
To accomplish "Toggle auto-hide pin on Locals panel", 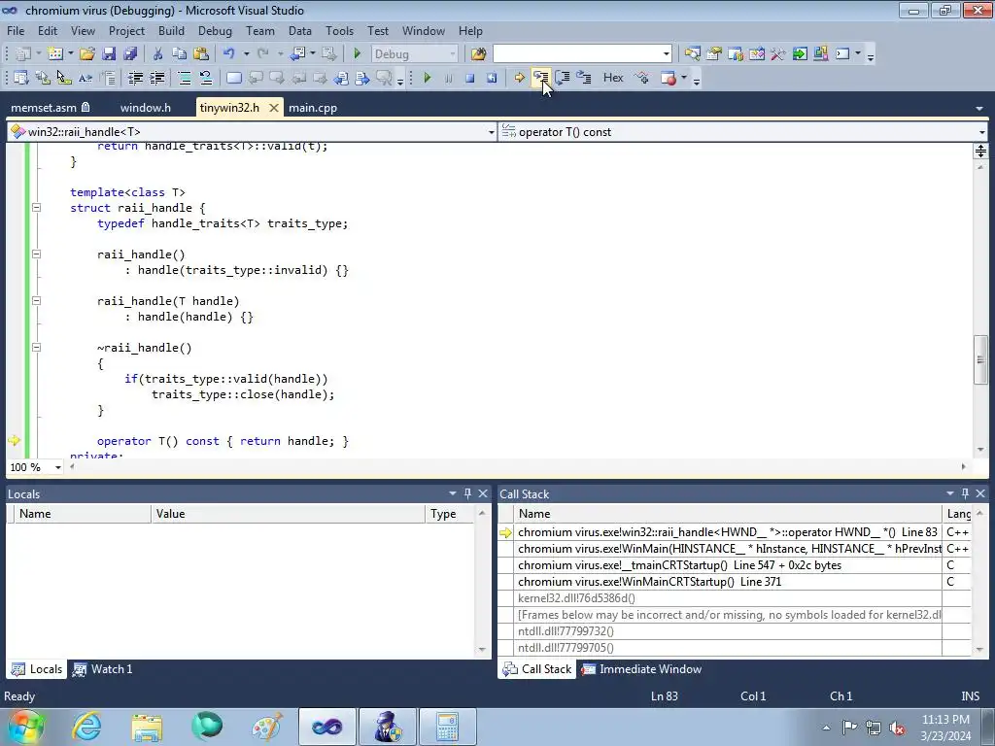I will 467,493.
